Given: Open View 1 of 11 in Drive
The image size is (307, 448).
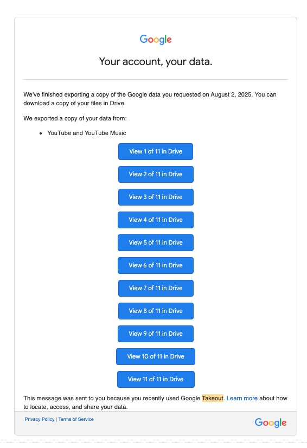Looking at the screenshot, I should tap(156, 151).
